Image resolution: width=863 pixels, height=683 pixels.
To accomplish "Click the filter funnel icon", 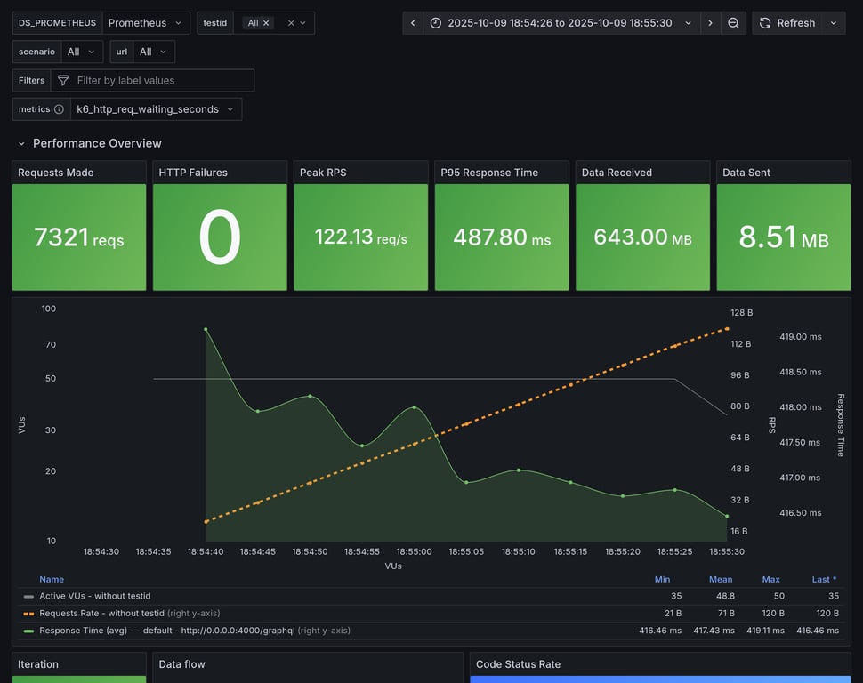I will tap(63, 81).
